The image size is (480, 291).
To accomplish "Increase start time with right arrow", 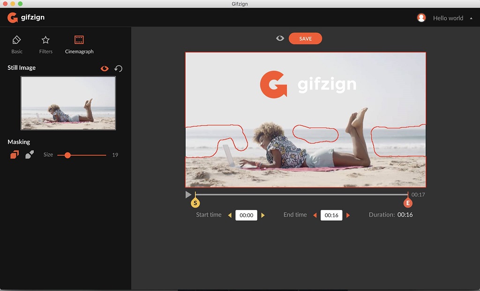I will [263, 215].
